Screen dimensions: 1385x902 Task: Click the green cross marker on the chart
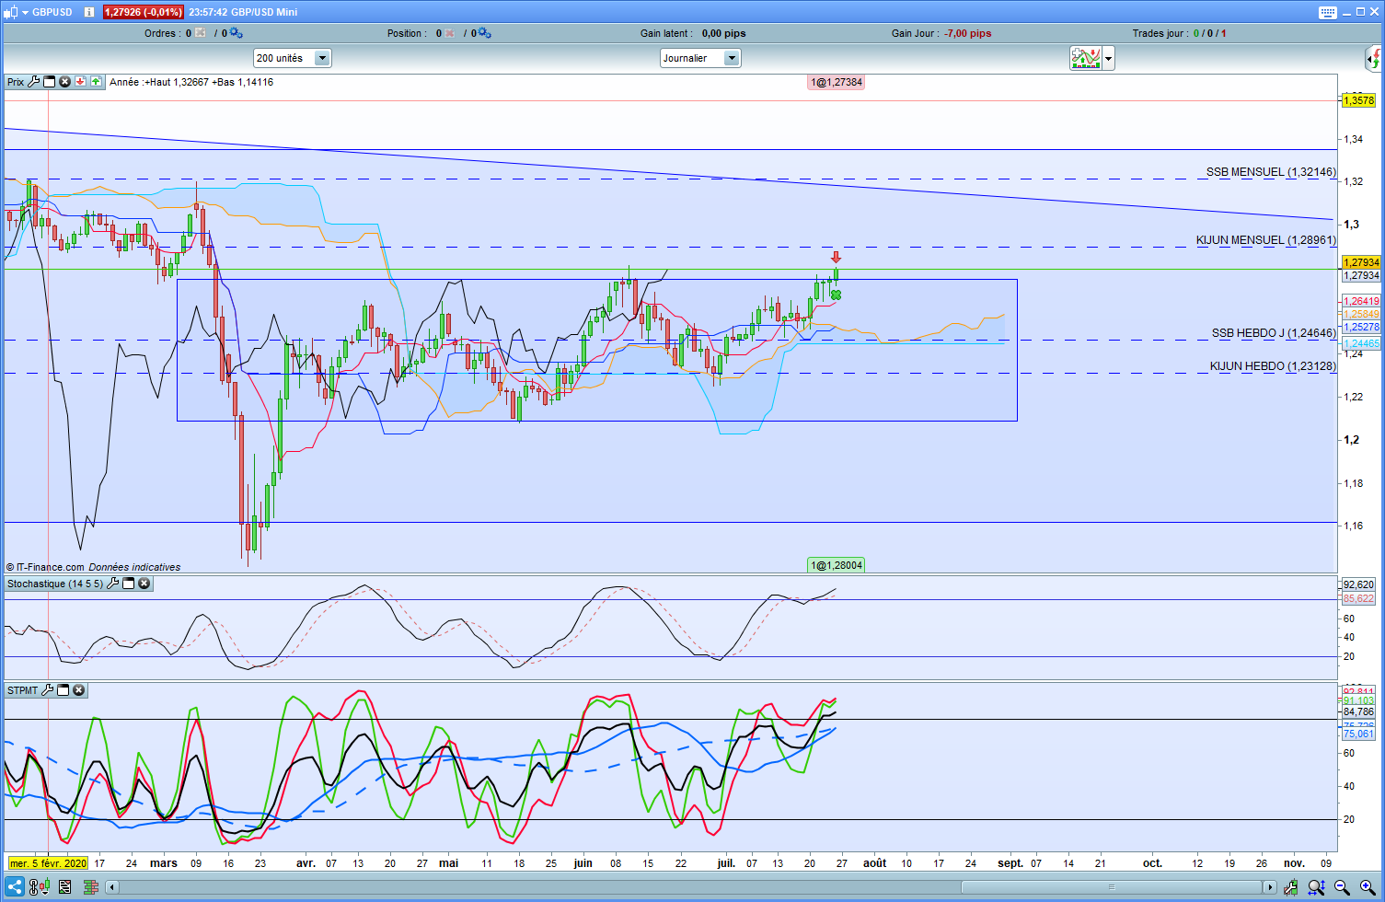(x=836, y=295)
